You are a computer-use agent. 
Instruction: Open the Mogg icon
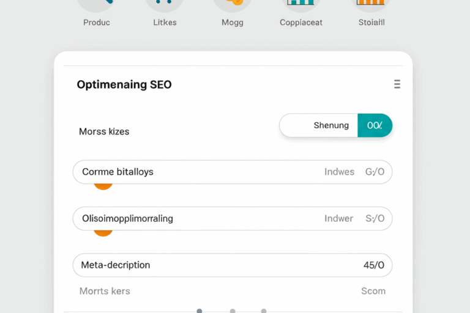(232, 5)
